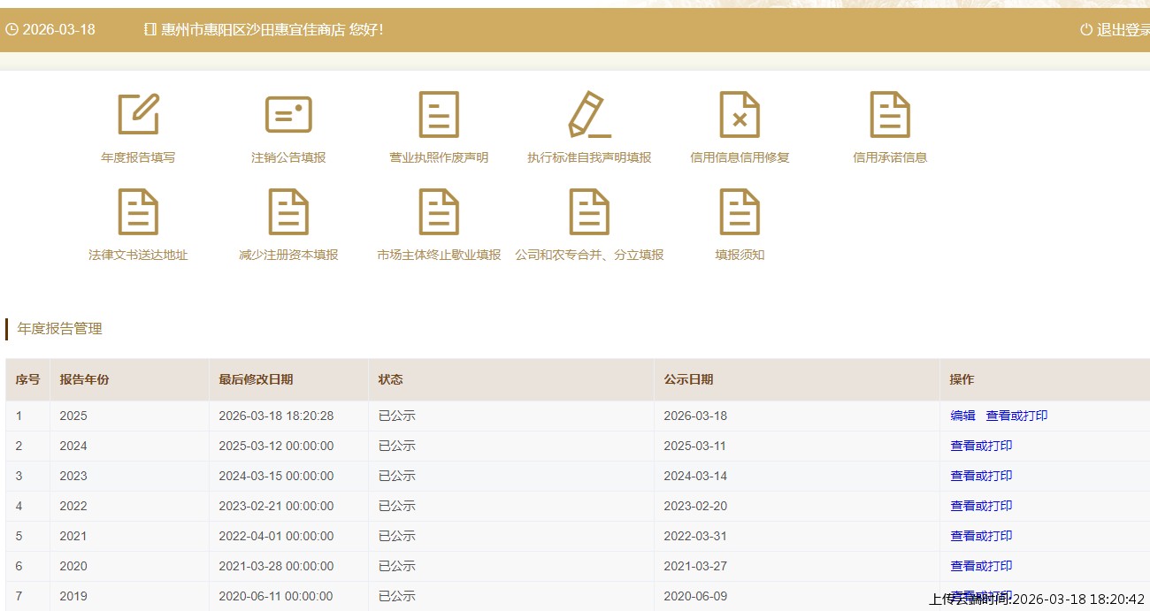View or print the 2025 report

tap(1016, 416)
